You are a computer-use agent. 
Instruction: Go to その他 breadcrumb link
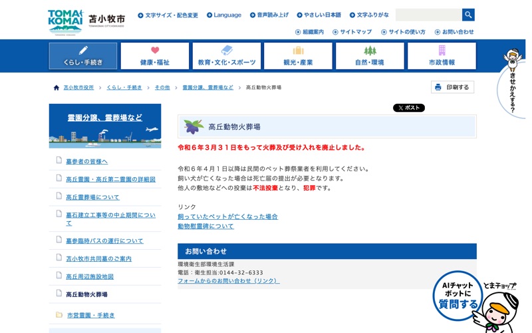(162, 88)
